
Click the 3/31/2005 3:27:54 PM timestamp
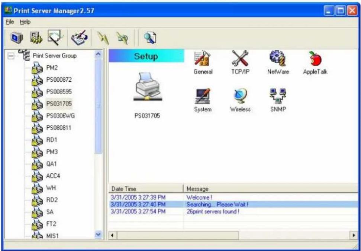click(138, 212)
